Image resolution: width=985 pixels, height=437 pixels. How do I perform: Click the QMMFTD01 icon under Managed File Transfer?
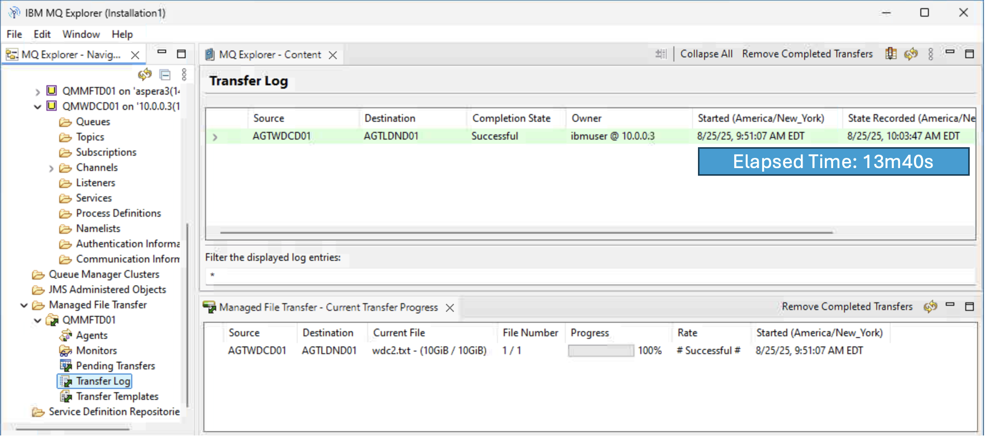tap(52, 320)
